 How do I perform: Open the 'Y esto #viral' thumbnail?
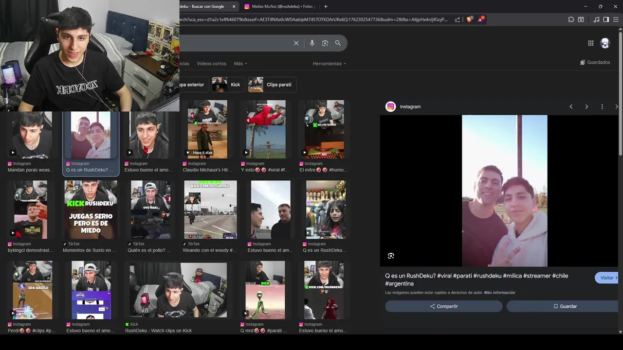pyautogui.click(x=266, y=129)
